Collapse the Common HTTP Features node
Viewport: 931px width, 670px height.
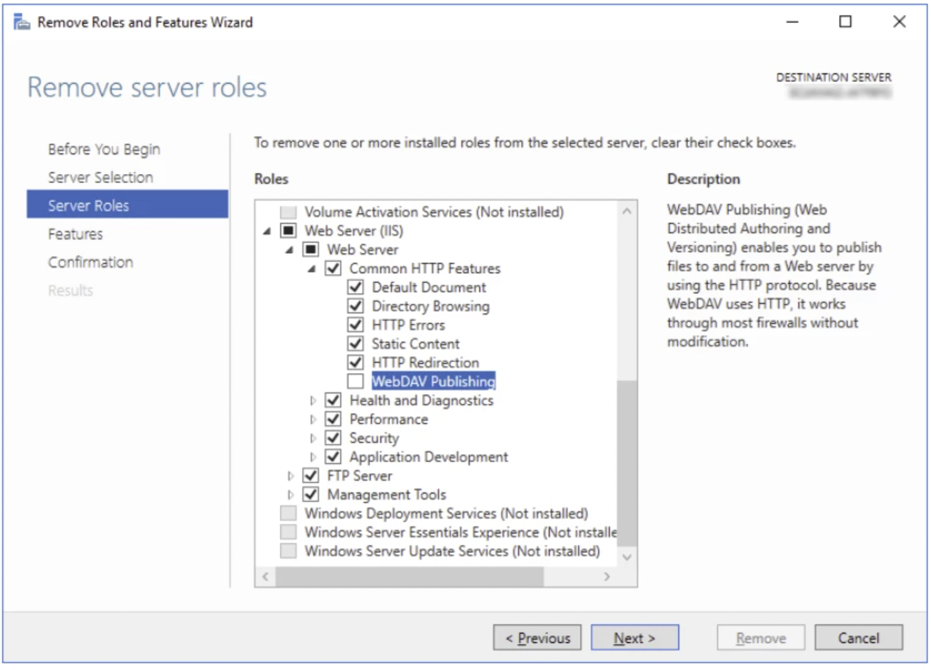point(312,269)
